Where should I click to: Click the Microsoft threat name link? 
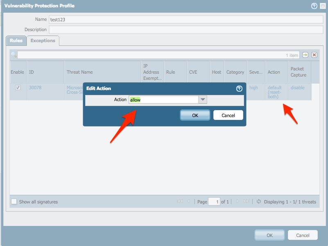pyautogui.click(x=75, y=90)
